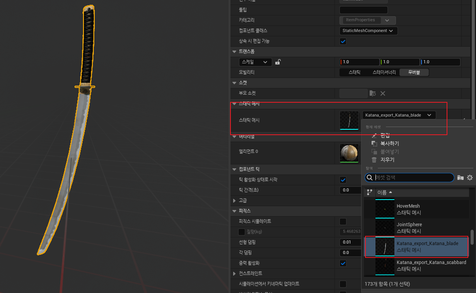Choose 복사하기 from asset menu
The image size is (476, 293).
click(390, 143)
